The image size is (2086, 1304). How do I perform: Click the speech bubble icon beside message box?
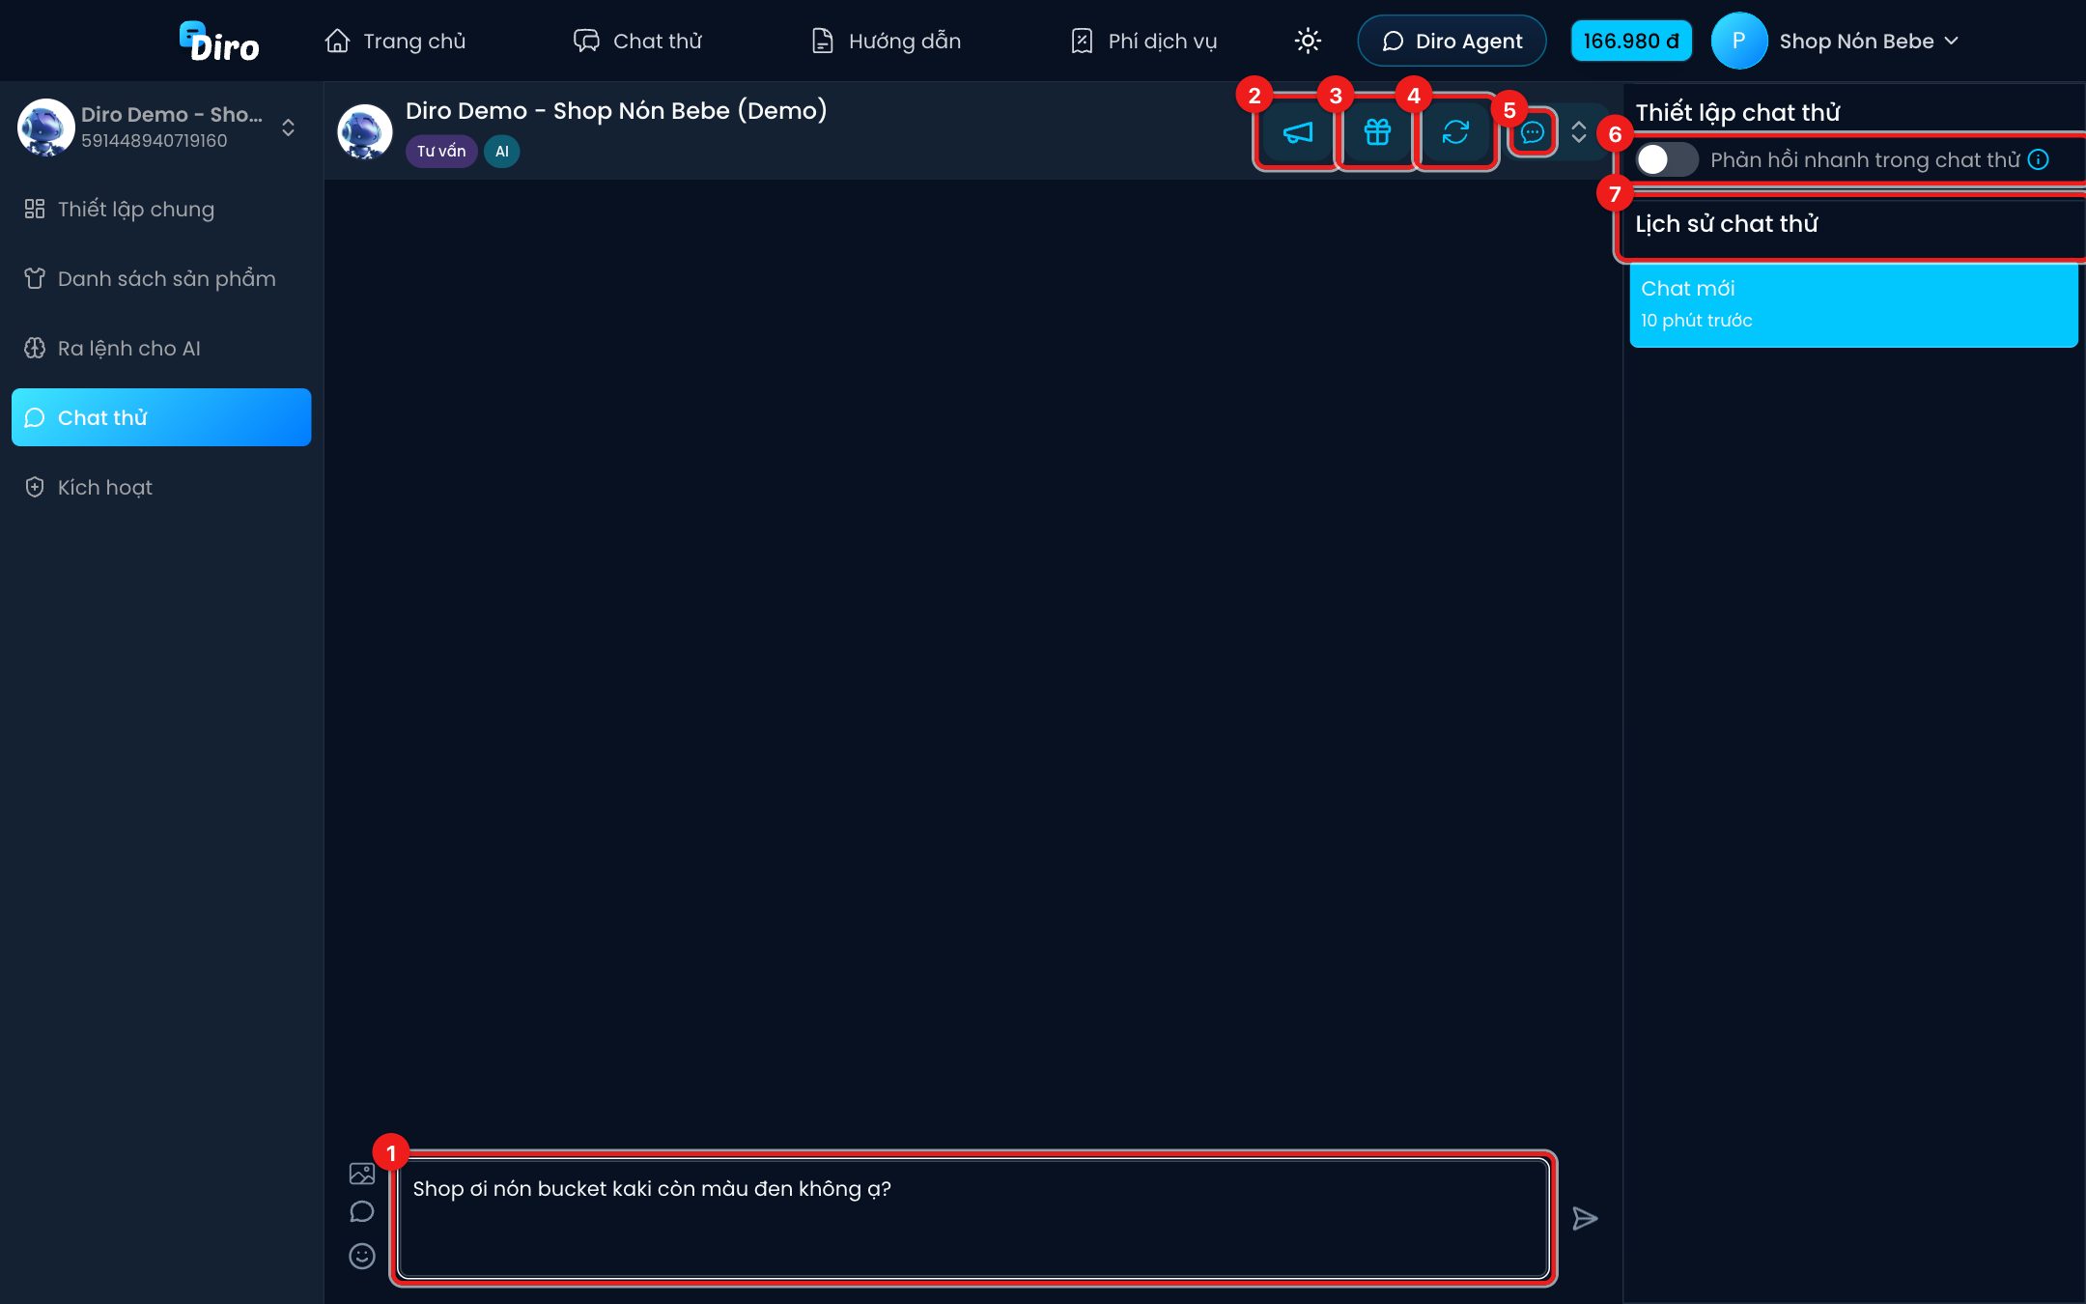click(x=362, y=1212)
